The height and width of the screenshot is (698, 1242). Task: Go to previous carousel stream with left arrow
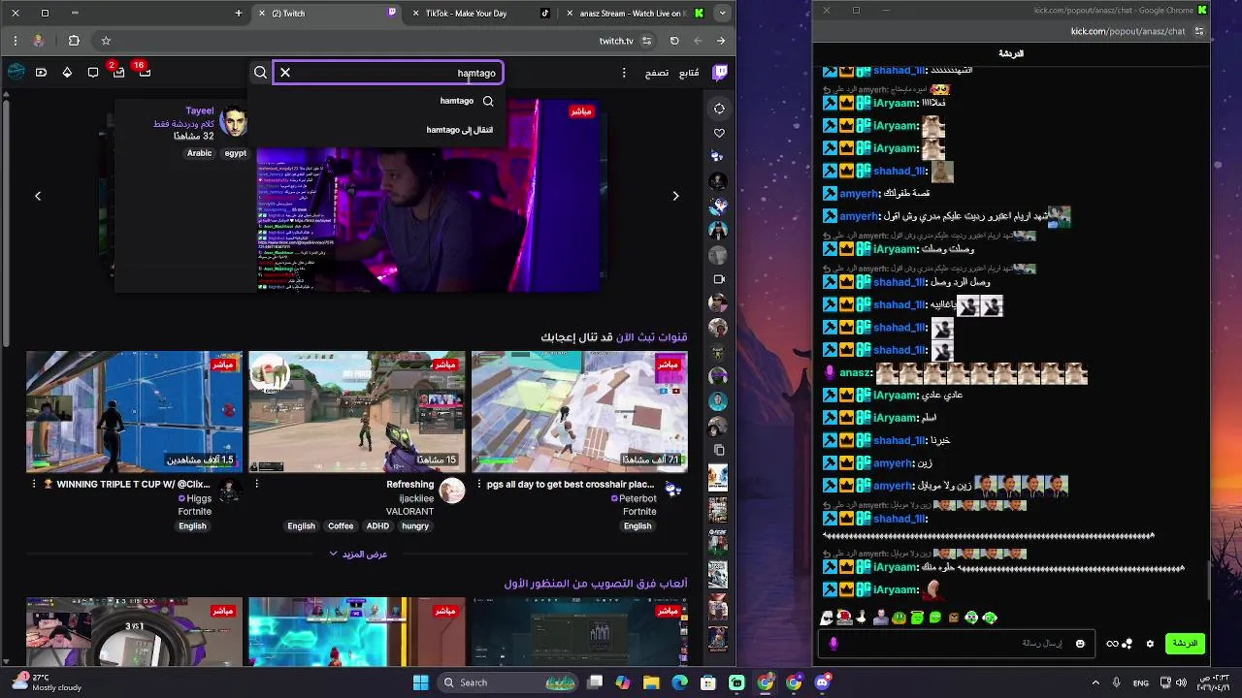(38, 196)
